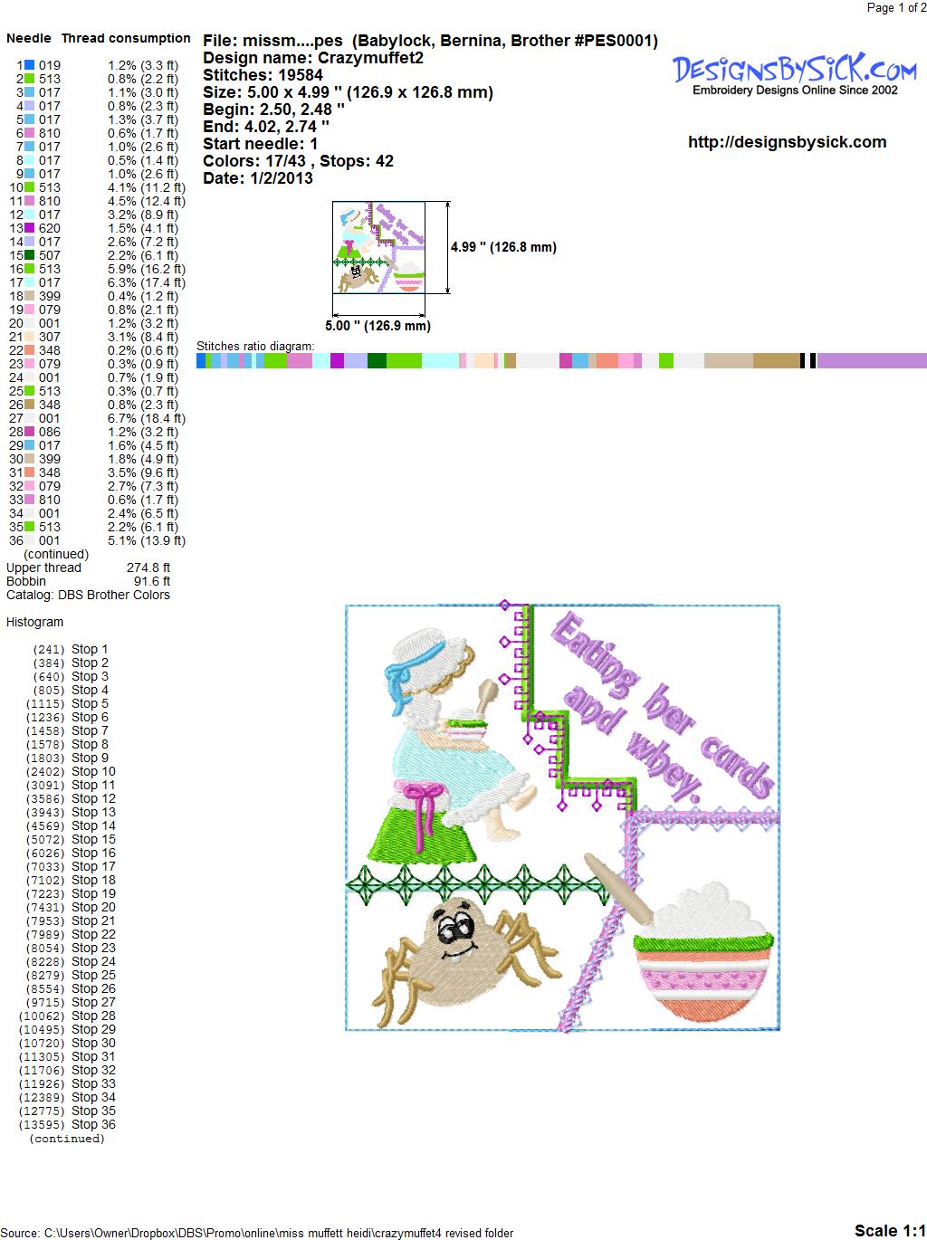Click the 'Needle' column header
This screenshot has width=927, height=1240.
[x=29, y=38]
